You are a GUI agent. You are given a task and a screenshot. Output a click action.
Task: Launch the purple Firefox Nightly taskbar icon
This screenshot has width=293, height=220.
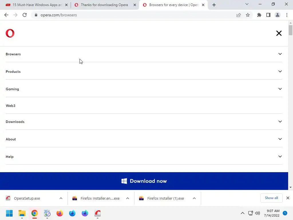pyautogui.click(x=85, y=213)
